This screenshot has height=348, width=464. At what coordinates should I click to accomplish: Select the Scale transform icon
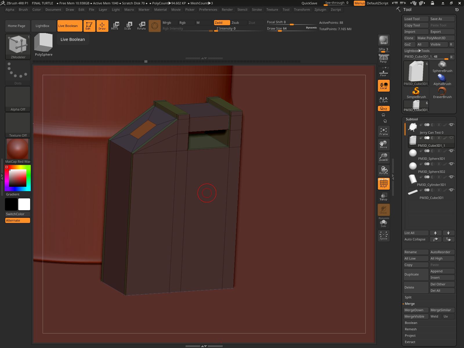(x=128, y=26)
